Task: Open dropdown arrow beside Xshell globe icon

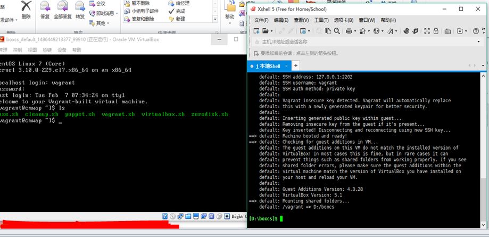Action: [383, 31]
